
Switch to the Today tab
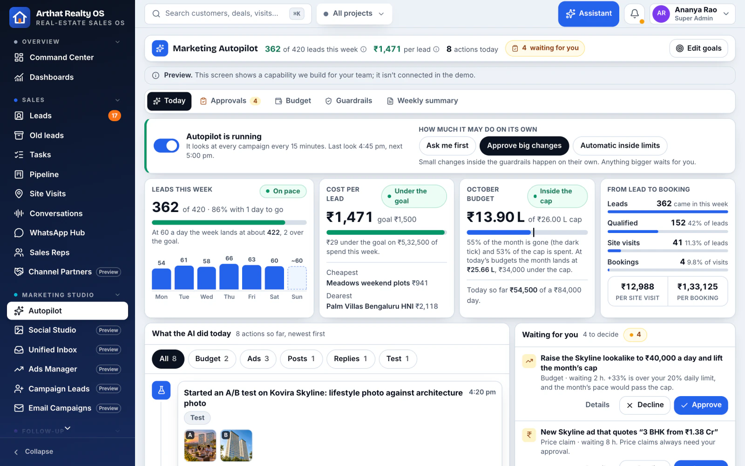click(169, 101)
